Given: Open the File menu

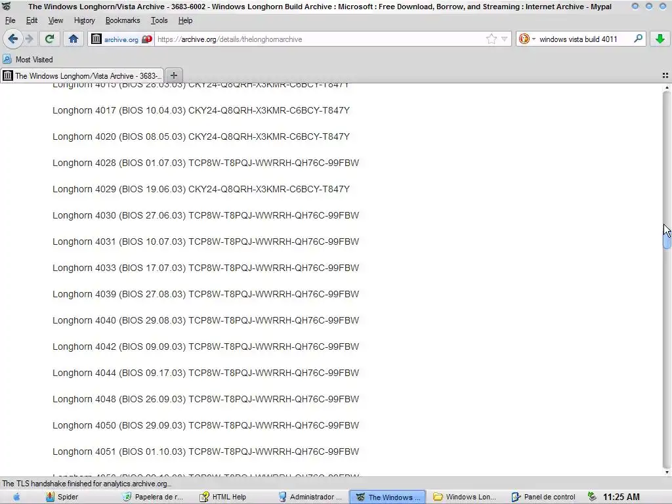Looking at the screenshot, I should tap(10, 20).
